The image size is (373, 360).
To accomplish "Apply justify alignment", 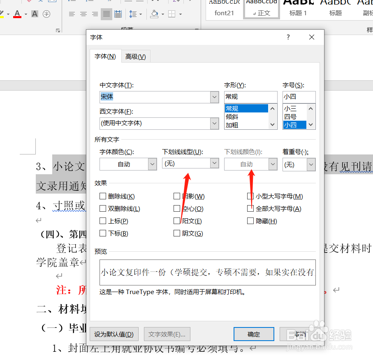I will [x=106, y=14].
